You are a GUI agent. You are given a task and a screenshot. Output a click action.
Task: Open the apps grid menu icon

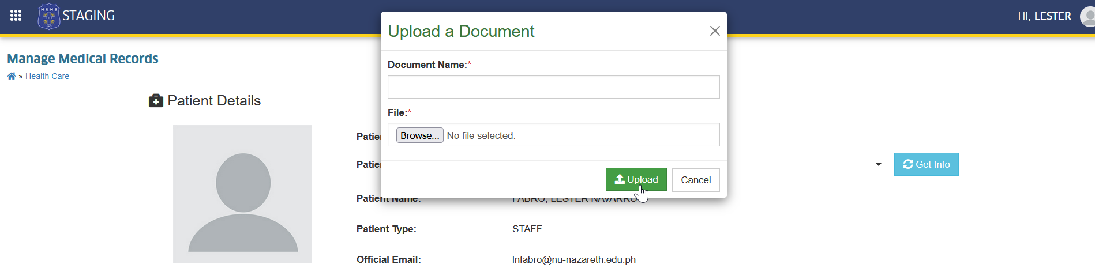(16, 16)
